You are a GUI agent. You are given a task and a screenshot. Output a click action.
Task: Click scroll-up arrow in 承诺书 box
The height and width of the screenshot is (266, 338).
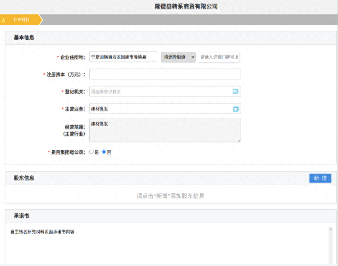point(331,229)
